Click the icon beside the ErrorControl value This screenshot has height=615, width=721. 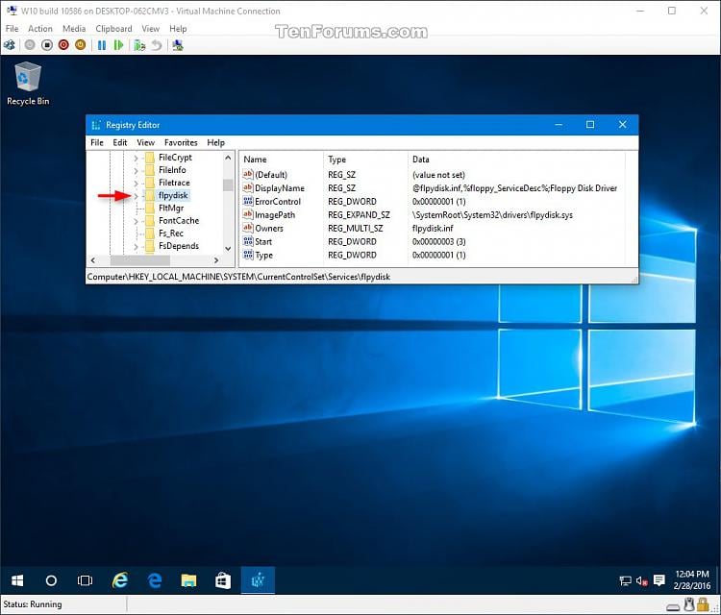tap(248, 201)
